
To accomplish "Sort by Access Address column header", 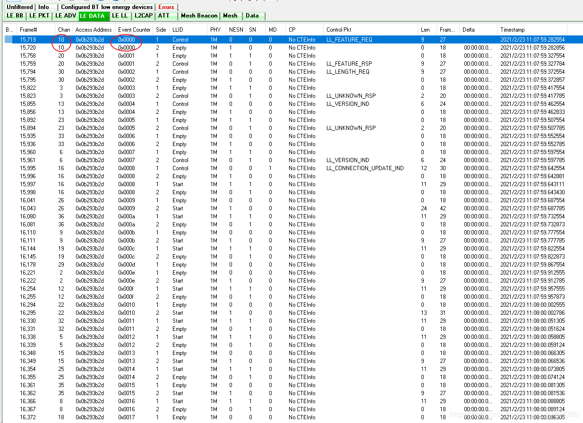I will coord(94,30).
